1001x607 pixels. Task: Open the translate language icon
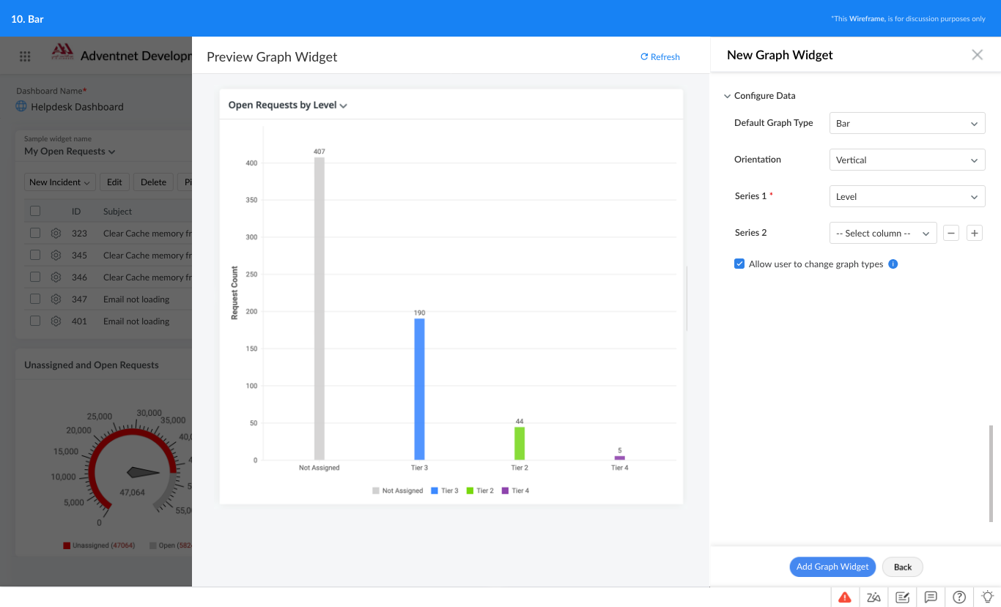tap(873, 597)
